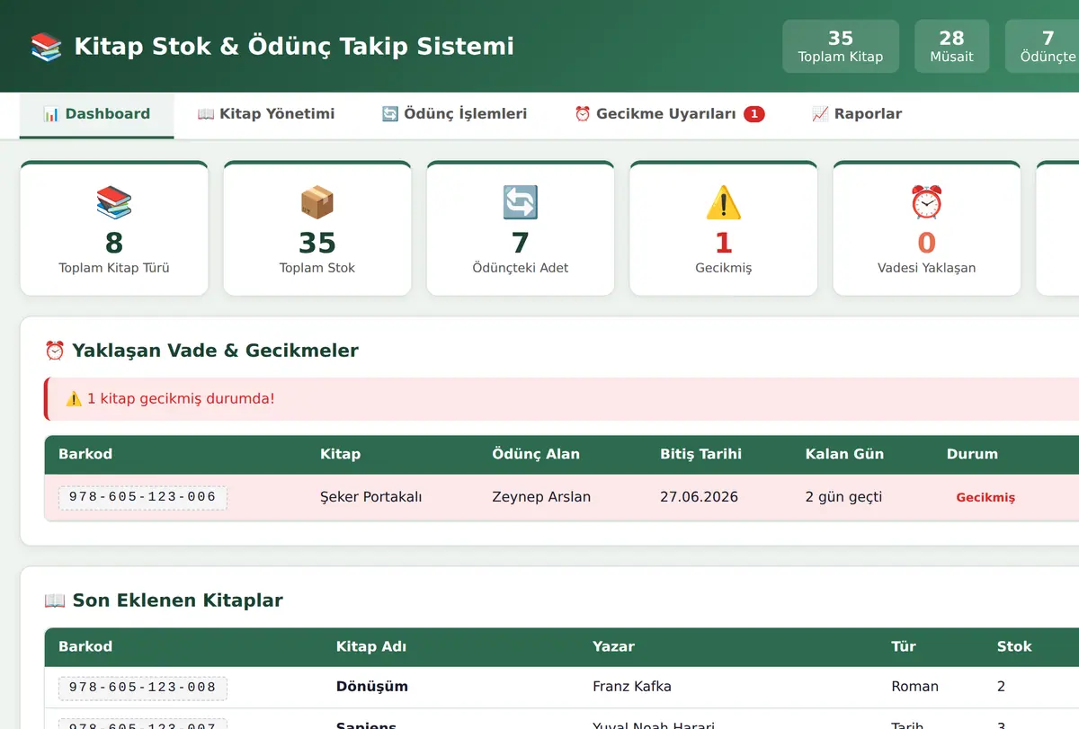Screen dimensions: 1079x729
Task: Click the package icon on Toplam Stok card
Action: click(x=317, y=202)
